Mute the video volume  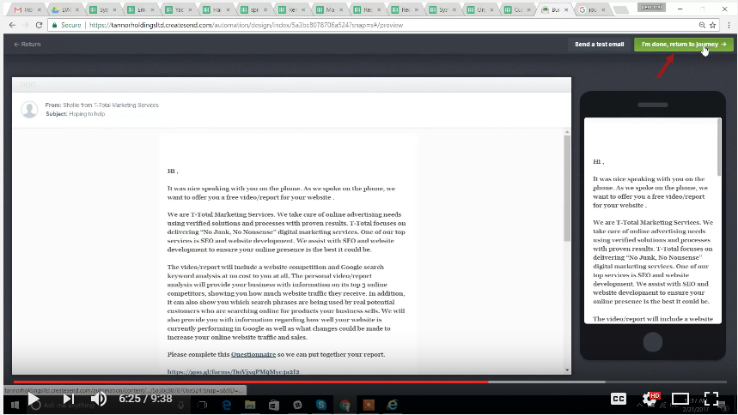pos(99,399)
